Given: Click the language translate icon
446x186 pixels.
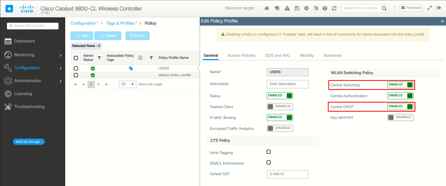Looking at the screenshot, I should (x=316, y=8).
